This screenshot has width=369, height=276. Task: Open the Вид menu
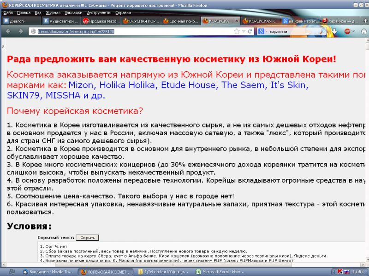(x=38, y=13)
